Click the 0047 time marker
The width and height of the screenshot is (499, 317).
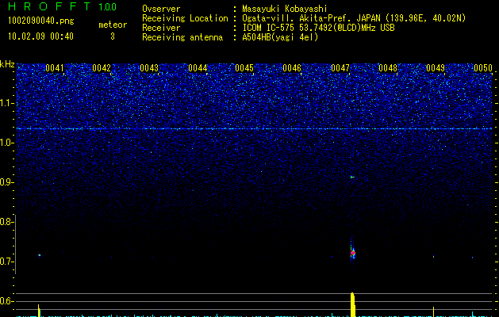click(x=340, y=68)
